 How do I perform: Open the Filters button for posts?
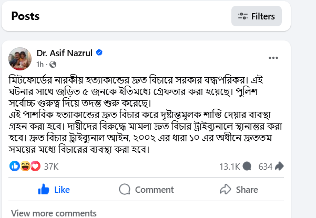256,16
